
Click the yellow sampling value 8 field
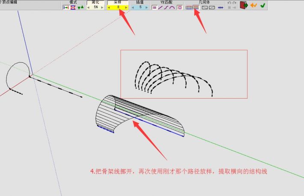[118, 7]
